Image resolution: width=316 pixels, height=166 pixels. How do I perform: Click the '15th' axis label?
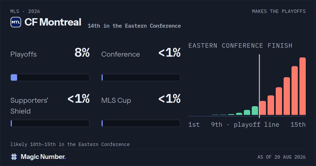(298, 125)
